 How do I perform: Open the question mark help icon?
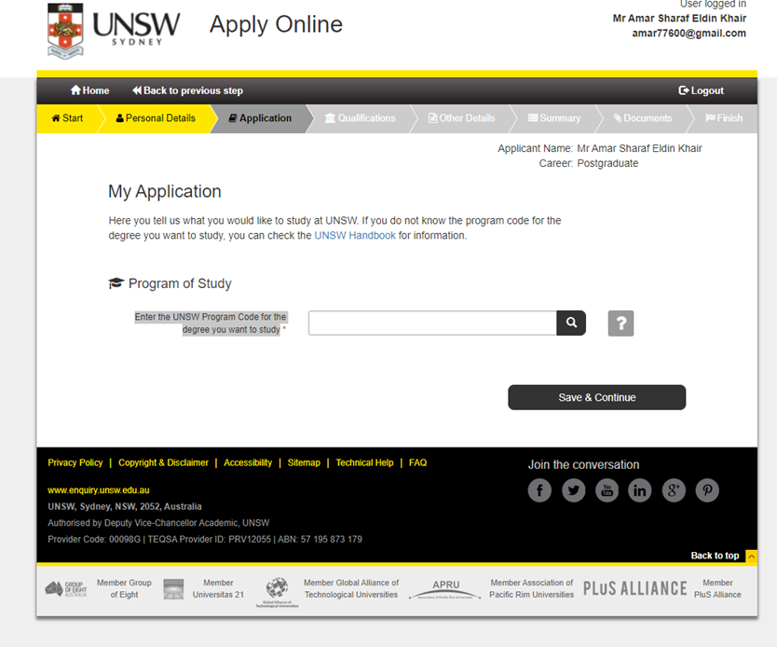pos(620,323)
